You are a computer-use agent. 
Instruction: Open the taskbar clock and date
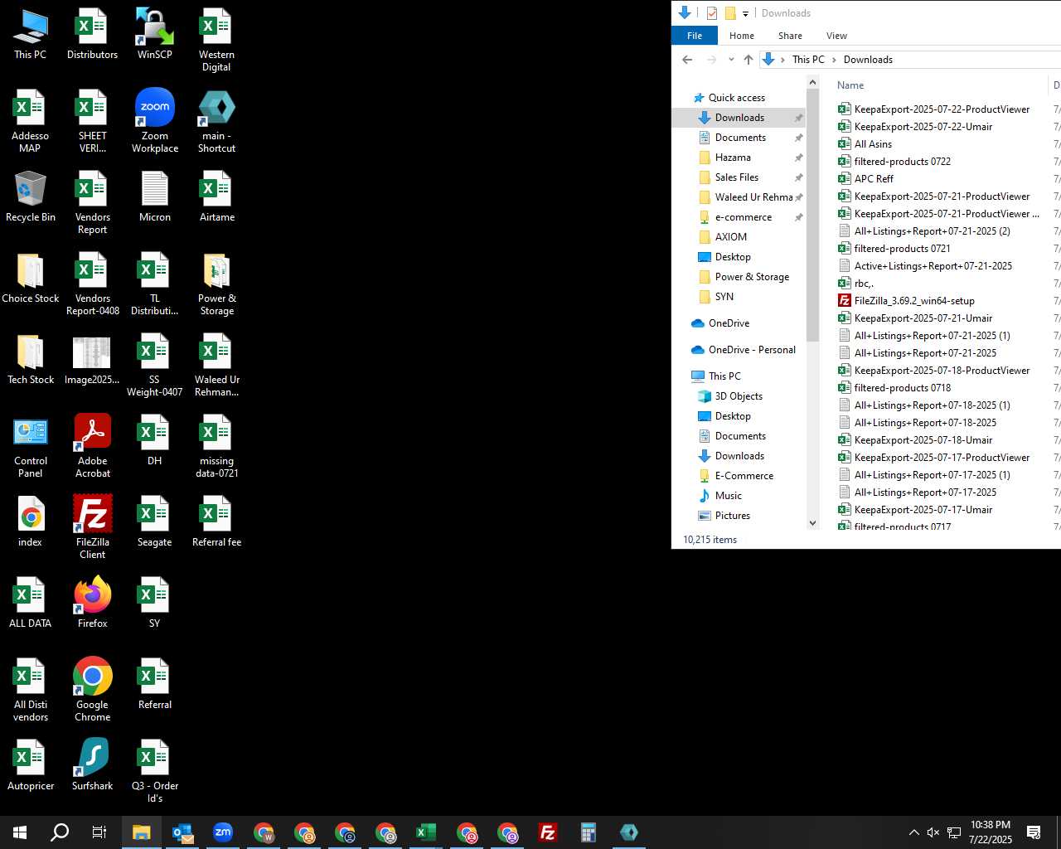tap(991, 832)
